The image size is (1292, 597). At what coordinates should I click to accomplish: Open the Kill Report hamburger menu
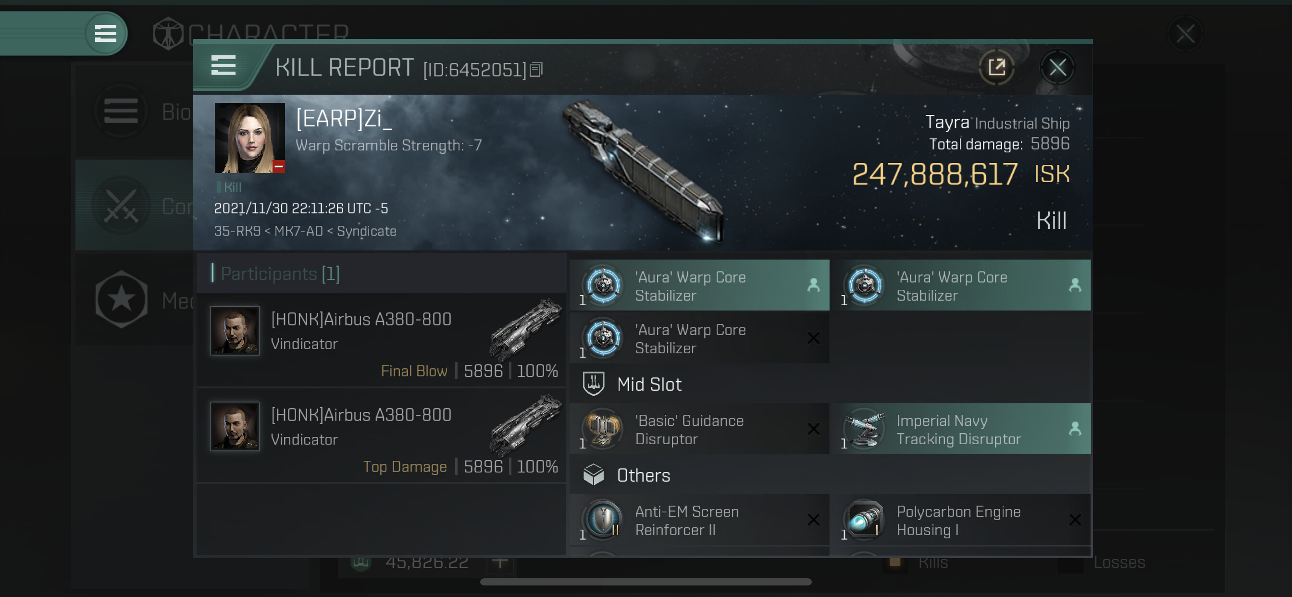pyautogui.click(x=223, y=66)
